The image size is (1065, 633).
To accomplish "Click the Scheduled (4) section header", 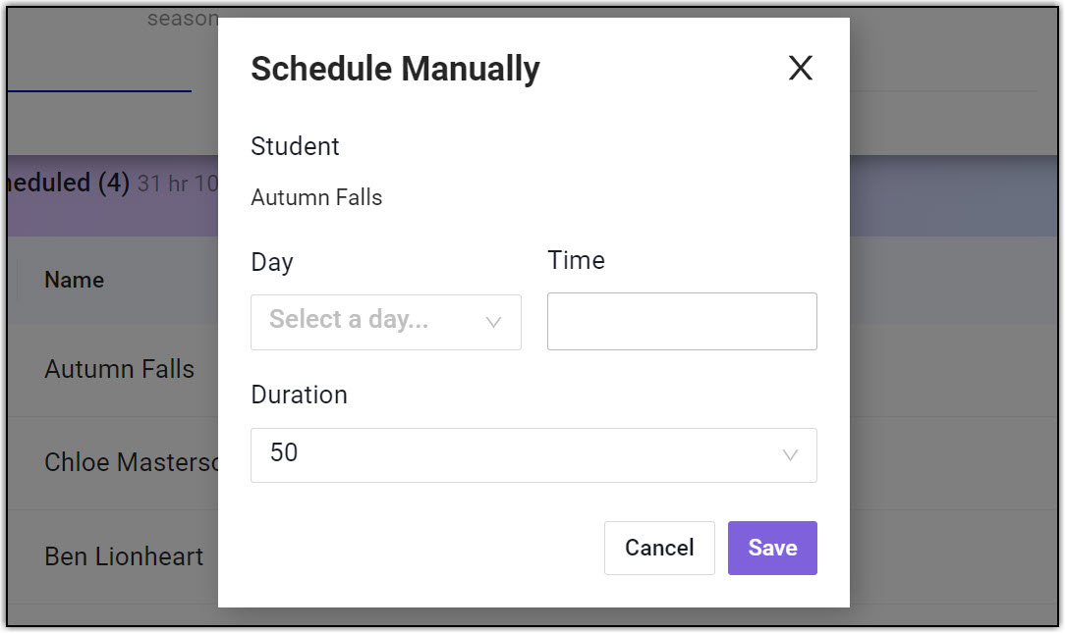I will (69, 184).
